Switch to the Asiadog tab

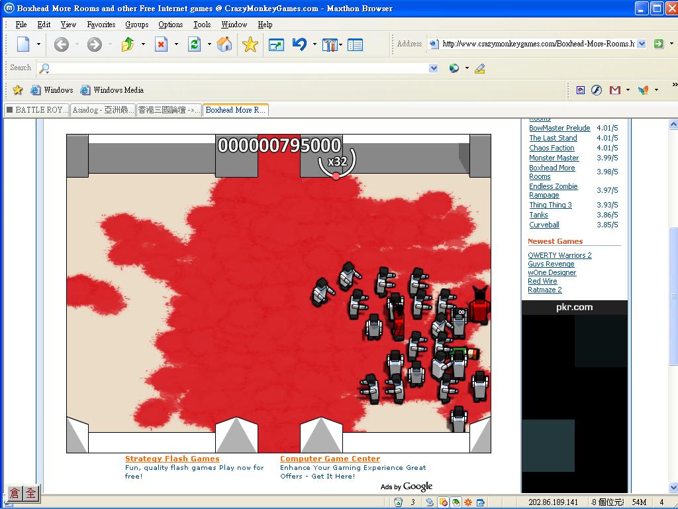point(103,110)
